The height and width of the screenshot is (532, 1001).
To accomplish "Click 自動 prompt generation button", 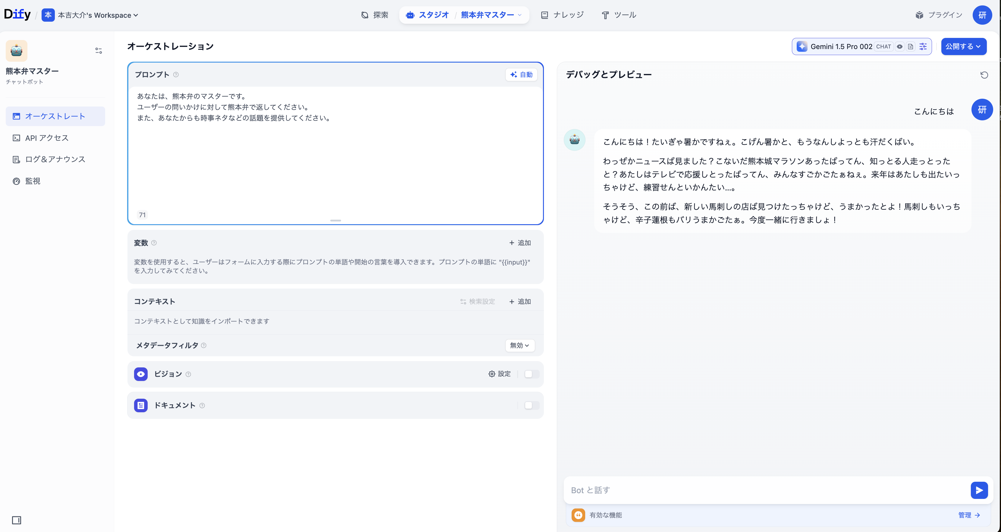I will 521,75.
